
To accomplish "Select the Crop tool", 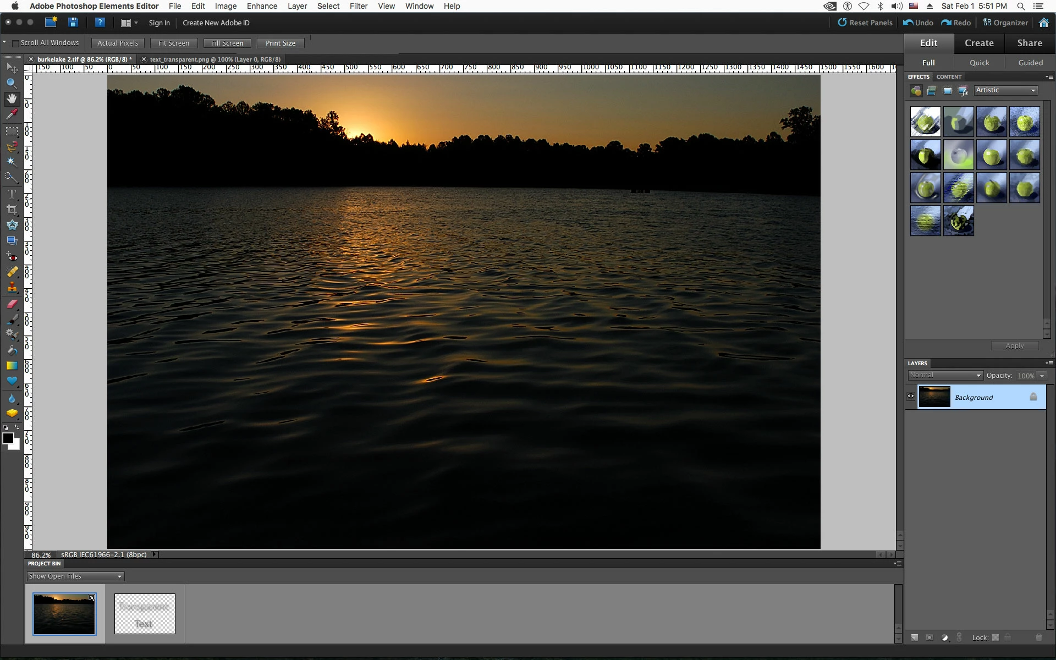I will 12,210.
